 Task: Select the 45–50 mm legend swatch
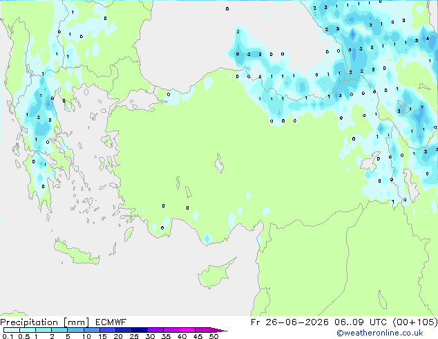[203, 330]
